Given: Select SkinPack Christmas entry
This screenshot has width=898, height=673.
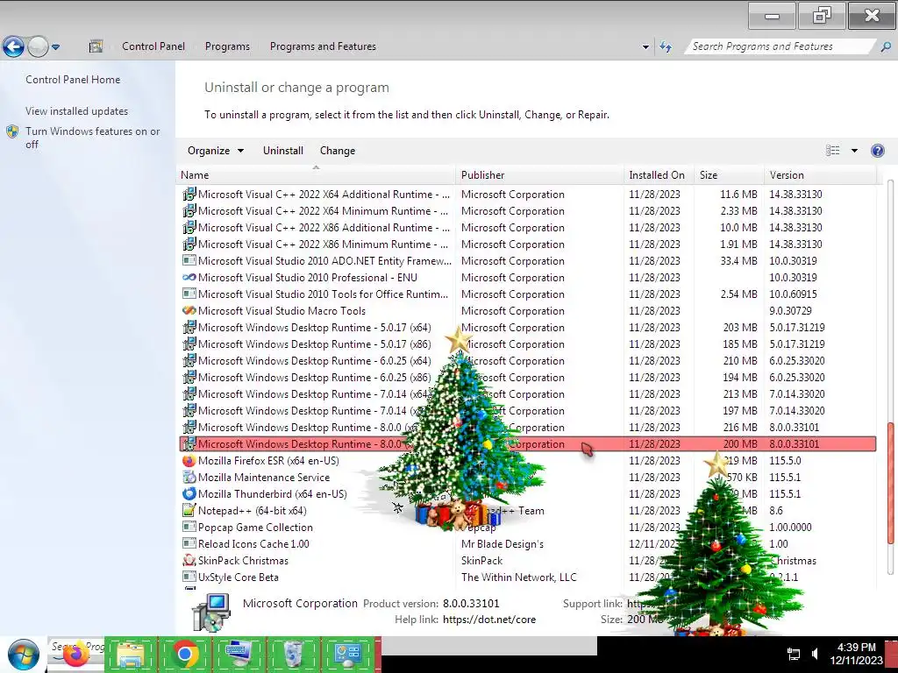Looking at the screenshot, I should (243, 560).
